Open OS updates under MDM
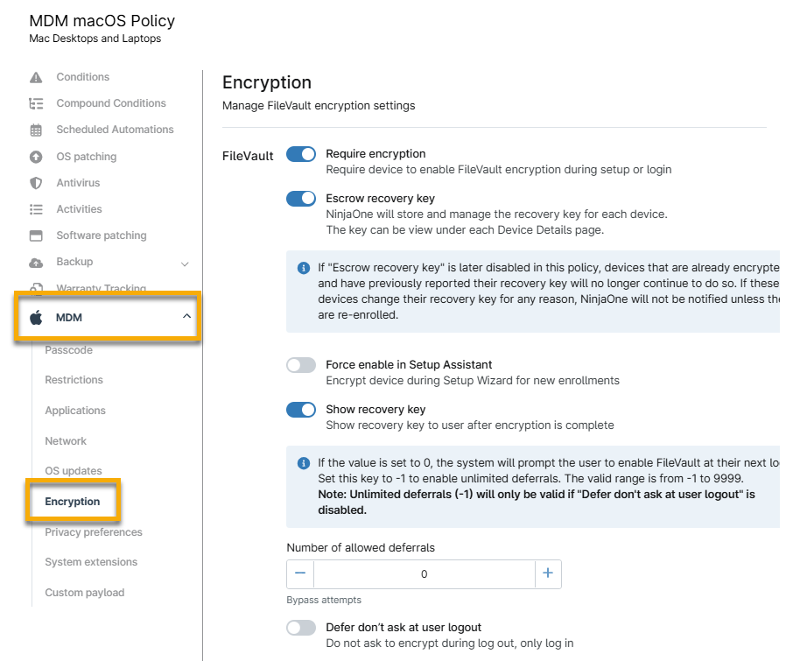The image size is (793, 661). (74, 471)
